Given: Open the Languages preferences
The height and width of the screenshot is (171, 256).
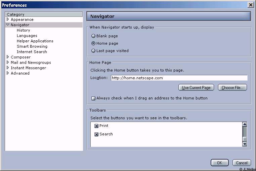Looking at the screenshot, I should coord(27,36).
